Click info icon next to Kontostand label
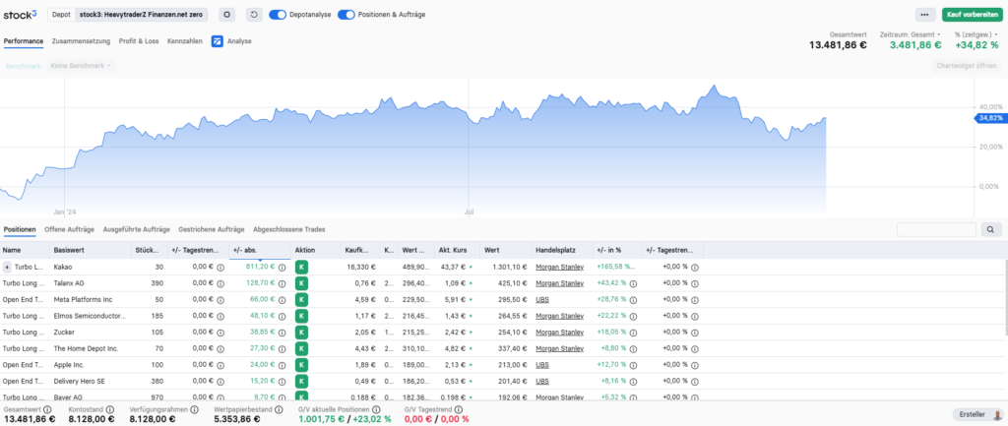The width and height of the screenshot is (1008, 426). pos(109,408)
